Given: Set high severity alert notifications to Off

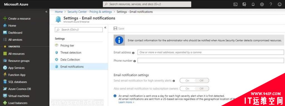Looking at the screenshot, I should click(202, 81).
